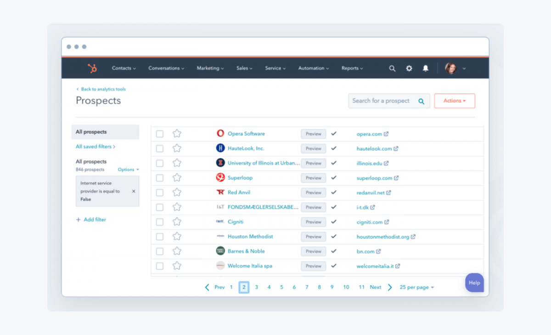
Task: Select the Barnes & Noble checkbox
Action: [x=160, y=251]
